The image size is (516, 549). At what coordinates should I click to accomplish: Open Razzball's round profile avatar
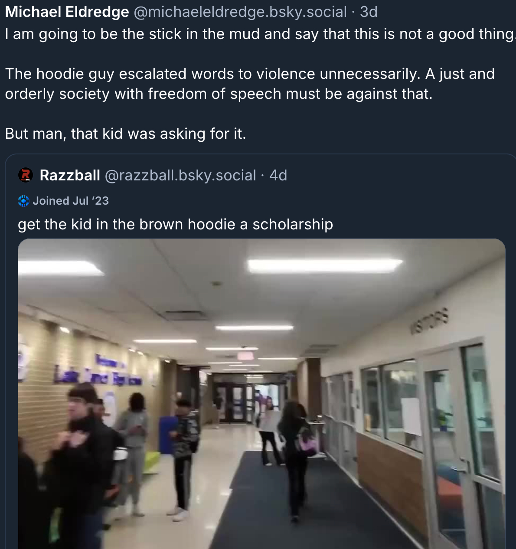pos(26,175)
